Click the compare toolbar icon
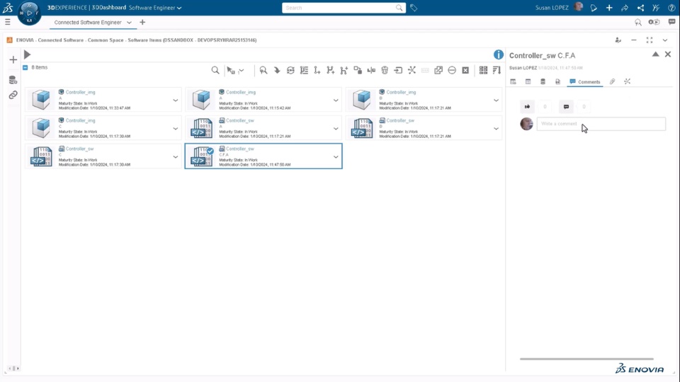 click(371, 70)
